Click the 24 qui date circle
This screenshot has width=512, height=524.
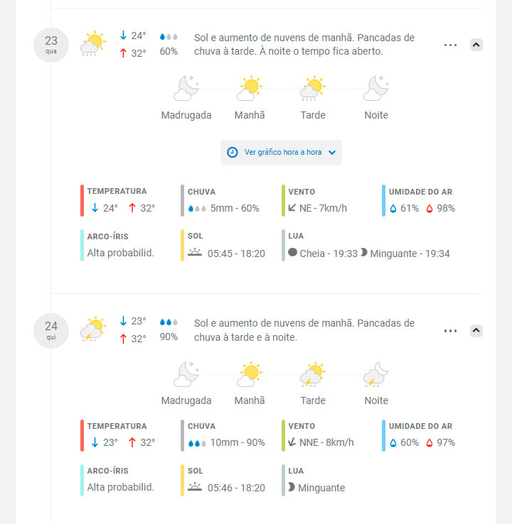[x=51, y=330]
